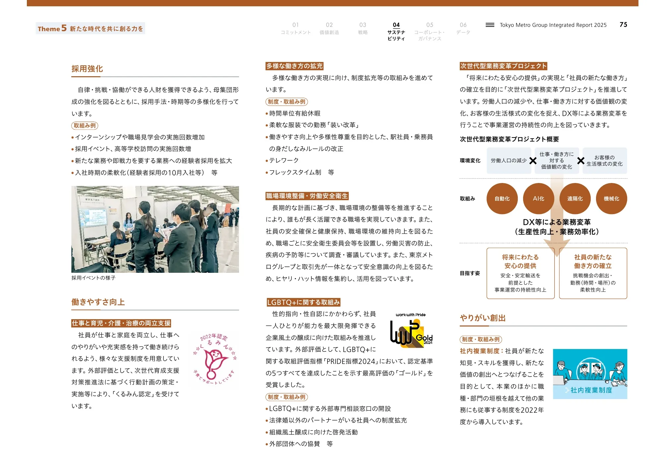Click the 次世代型業務変革プロジェクト subheading
The image size is (663, 469).
(x=503, y=66)
